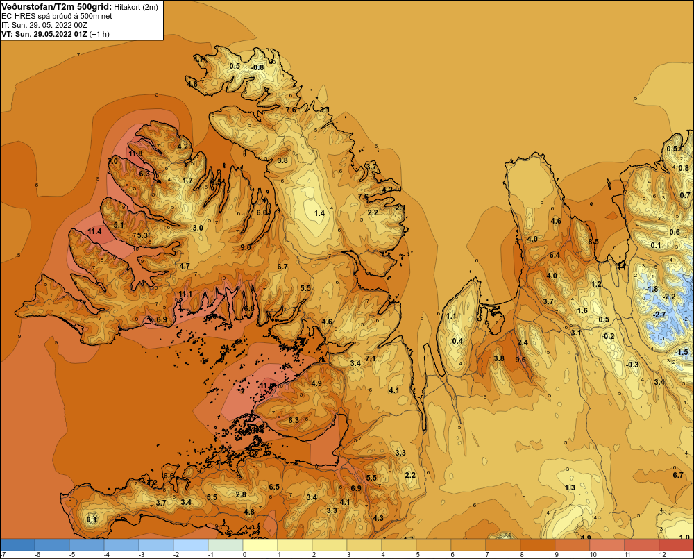The width and height of the screenshot is (694, 559).
Task: Click the legend tick label '0'
Action: coord(245,555)
